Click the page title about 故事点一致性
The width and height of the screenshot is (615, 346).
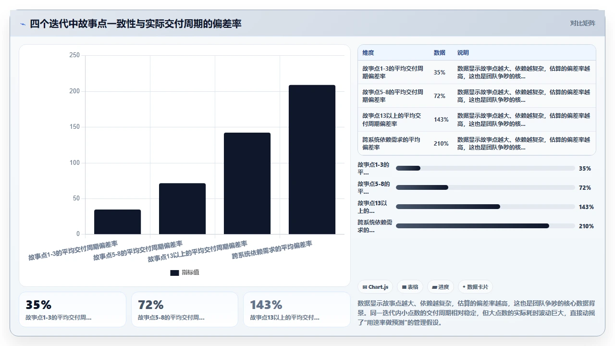click(x=135, y=24)
